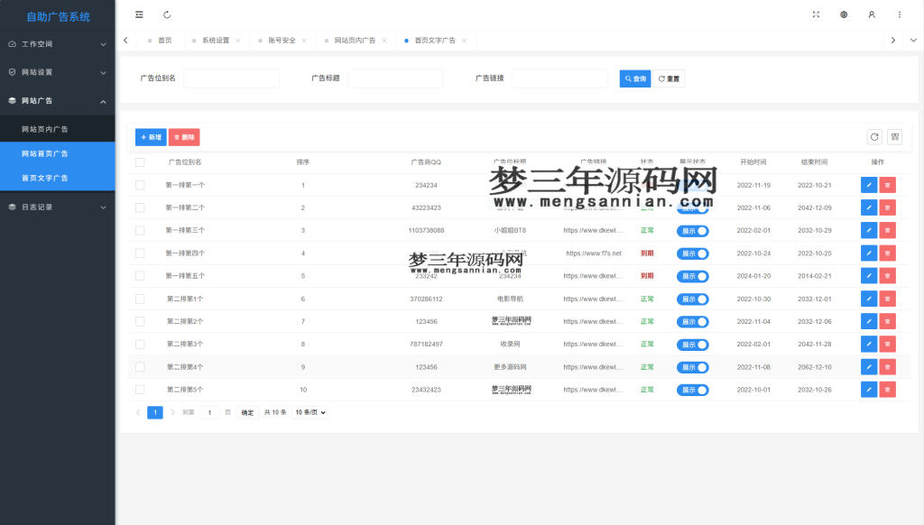Edit the row 第一排第一个

869,185
